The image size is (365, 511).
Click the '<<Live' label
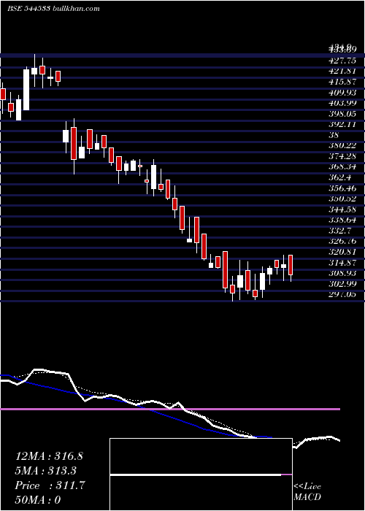pyautogui.click(x=307, y=487)
